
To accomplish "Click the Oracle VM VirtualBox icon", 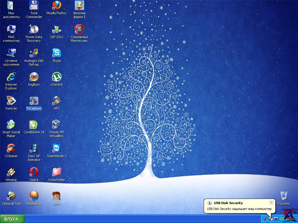I will click(56, 125).
